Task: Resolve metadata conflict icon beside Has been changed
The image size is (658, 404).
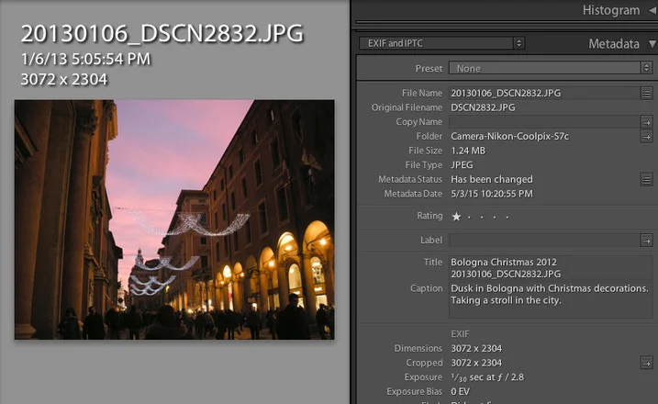Action: pyautogui.click(x=646, y=179)
